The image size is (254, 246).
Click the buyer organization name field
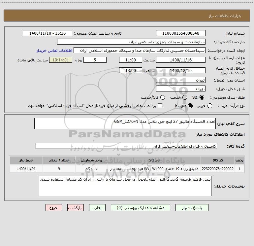131,42
